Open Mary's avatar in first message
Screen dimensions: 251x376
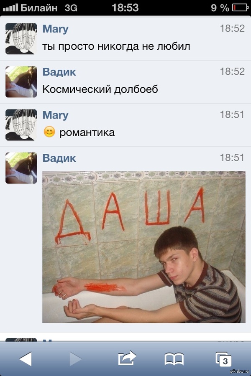pos(21,38)
